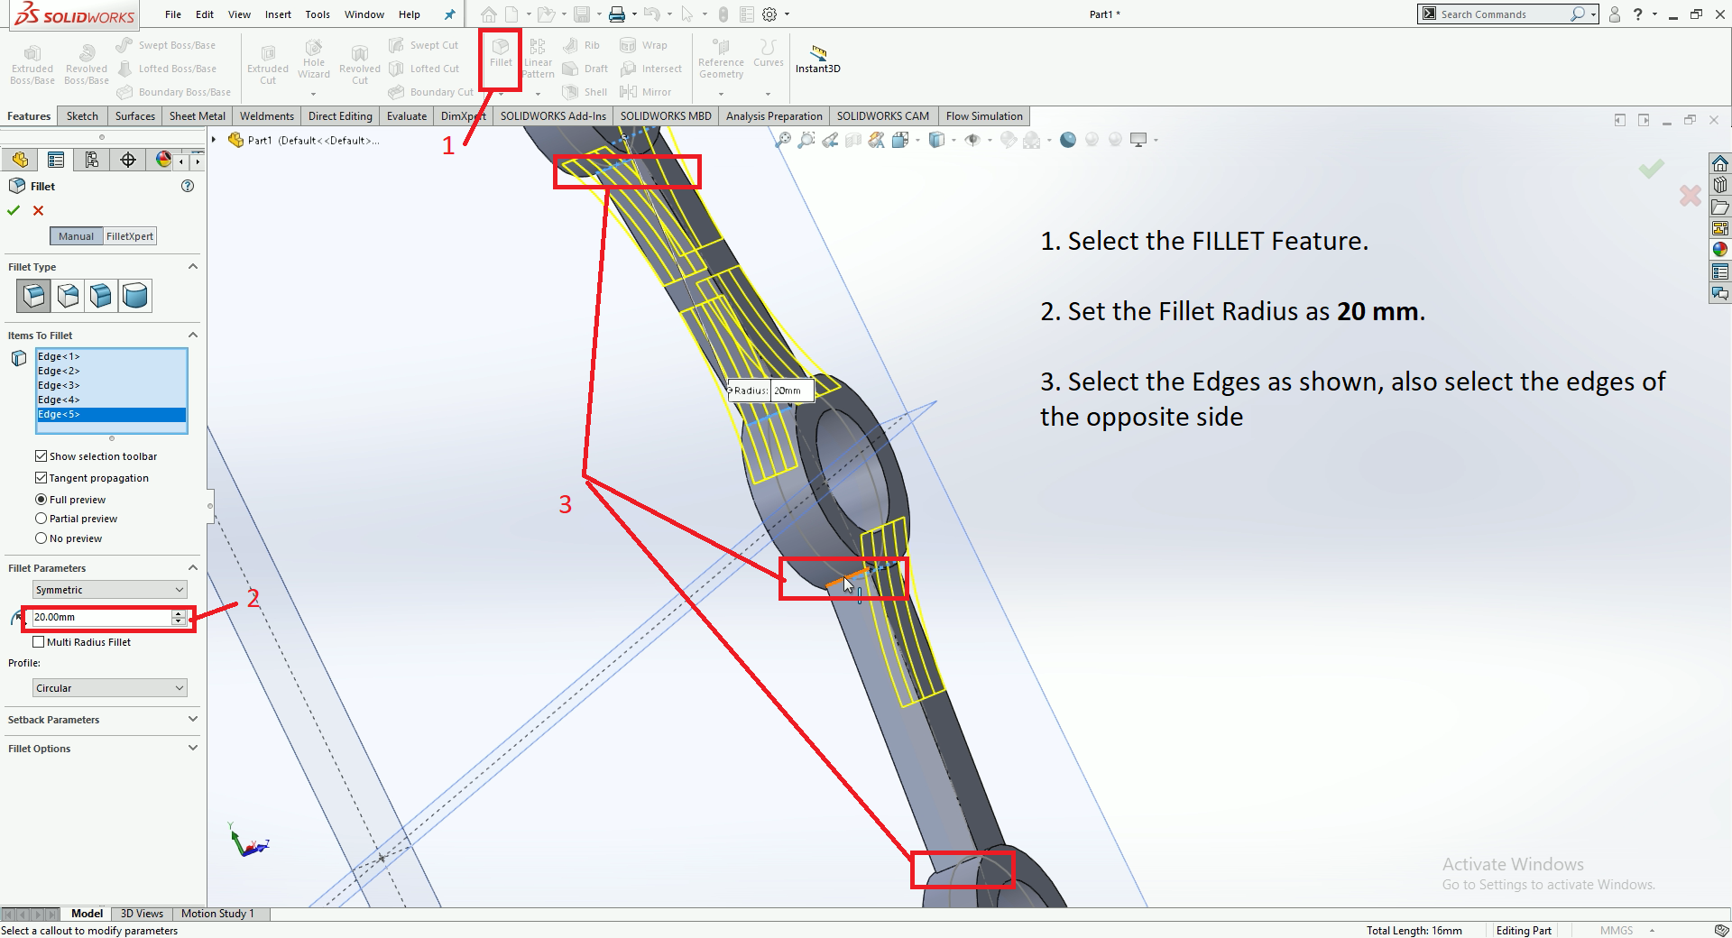Open the Symmetric fillet method dropdown

110,590
